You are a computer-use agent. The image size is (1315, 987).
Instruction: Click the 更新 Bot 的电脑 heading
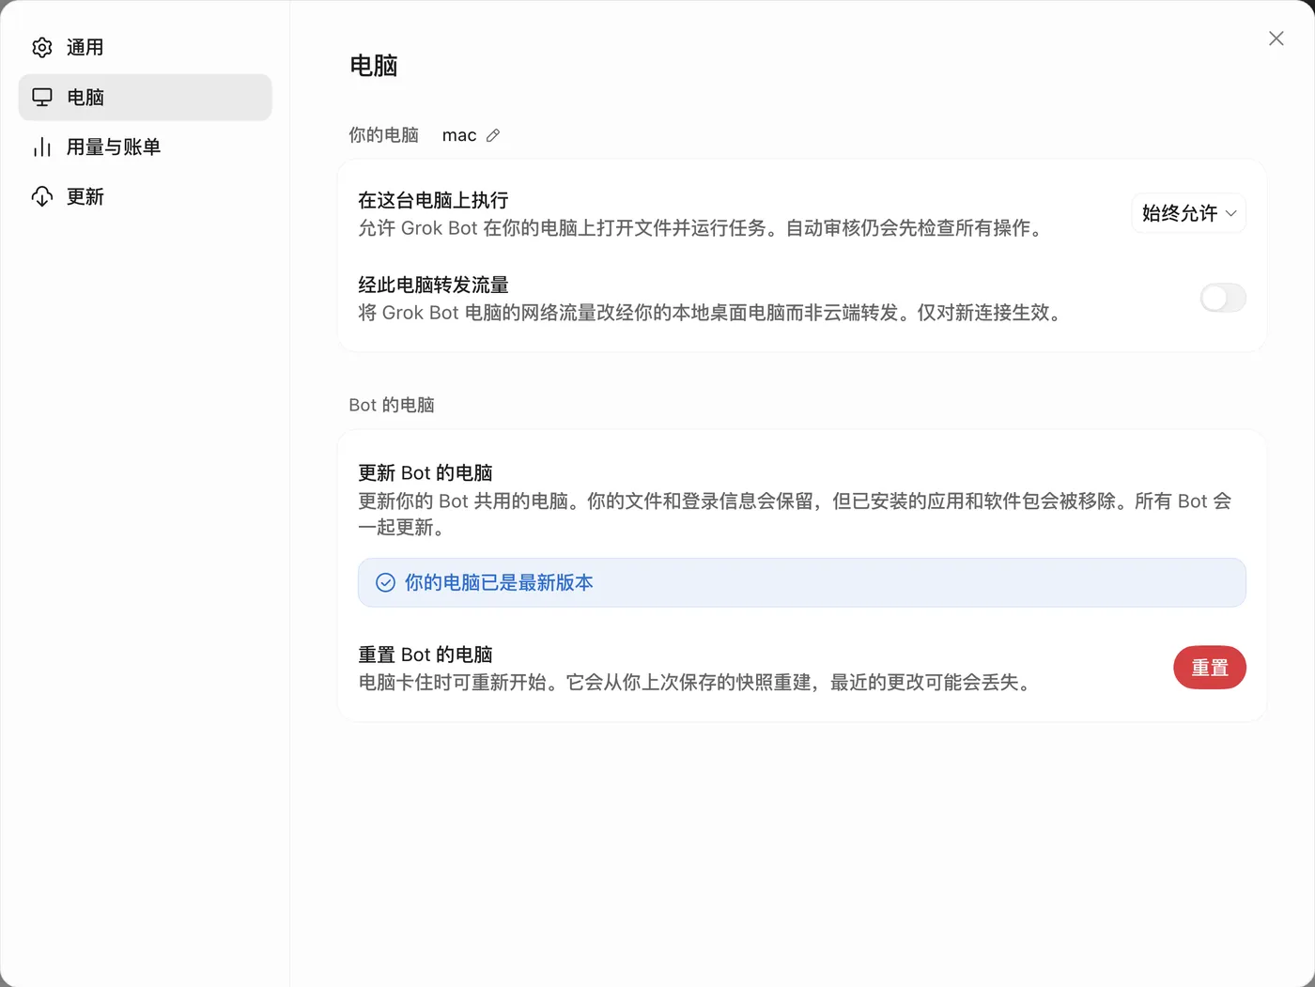coord(425,472)
